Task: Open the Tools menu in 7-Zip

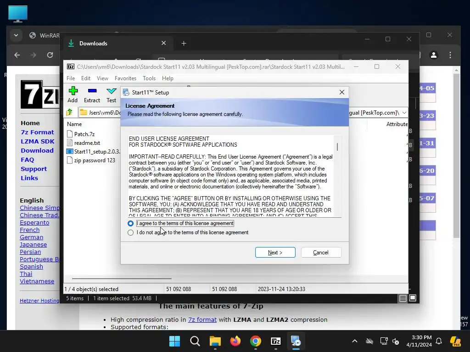Action: tap(149, 78)
